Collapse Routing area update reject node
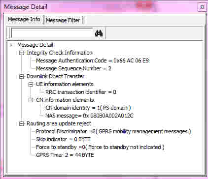This screenshot has height=179, width=208. pos(21,123)
